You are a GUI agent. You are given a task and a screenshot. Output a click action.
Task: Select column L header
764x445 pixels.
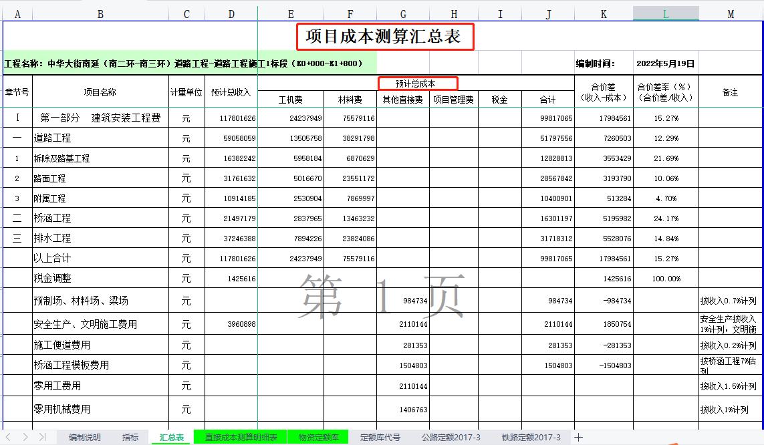click(x=666, y=12)
